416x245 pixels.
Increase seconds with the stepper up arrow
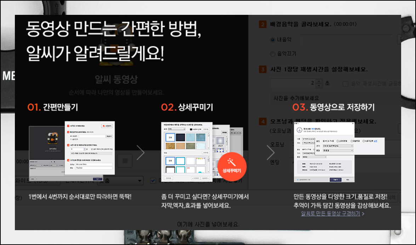[319, 81]
